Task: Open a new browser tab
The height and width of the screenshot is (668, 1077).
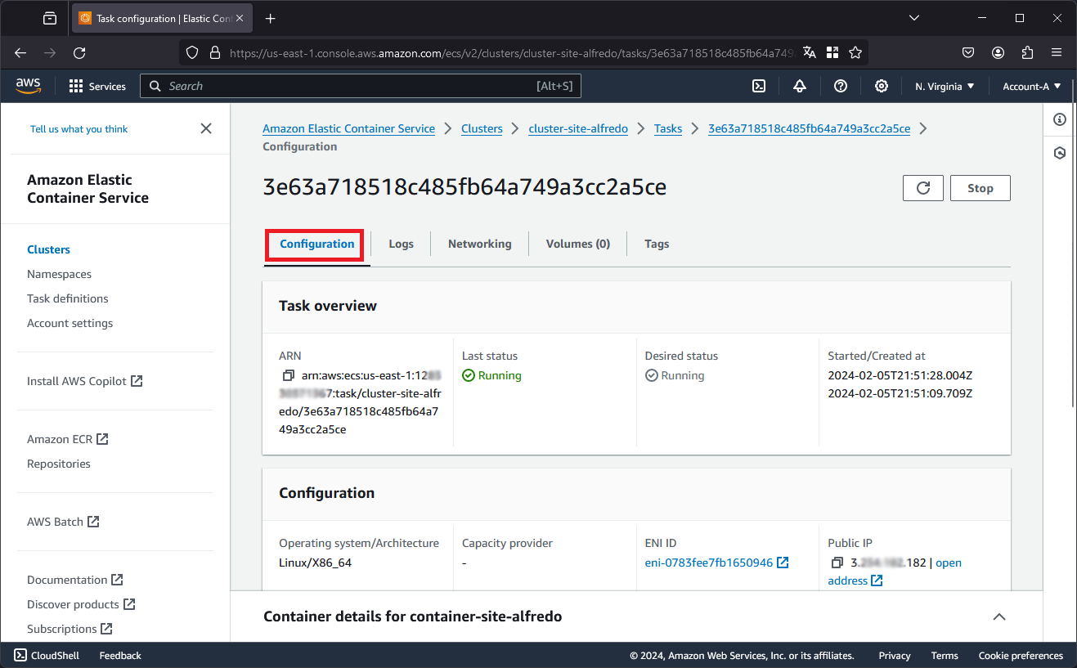Action: coord(271,18)
